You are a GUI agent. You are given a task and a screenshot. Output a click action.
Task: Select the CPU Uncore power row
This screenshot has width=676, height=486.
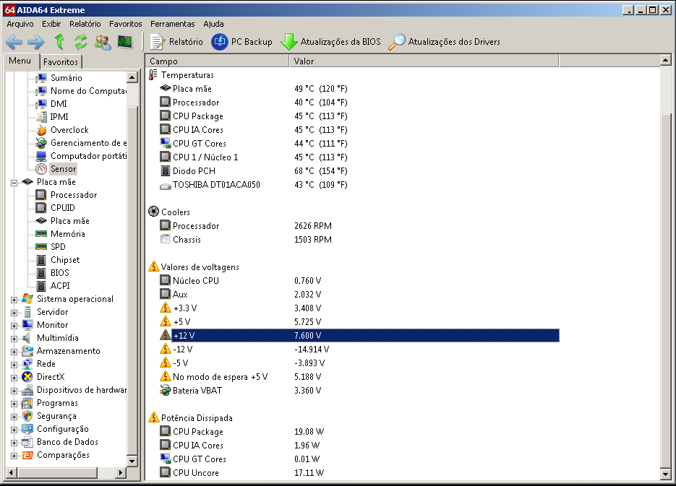click(x=354, y=473)
